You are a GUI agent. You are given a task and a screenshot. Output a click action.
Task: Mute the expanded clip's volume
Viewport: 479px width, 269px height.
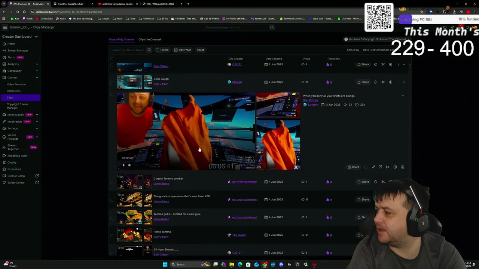[x=129, y=165]
